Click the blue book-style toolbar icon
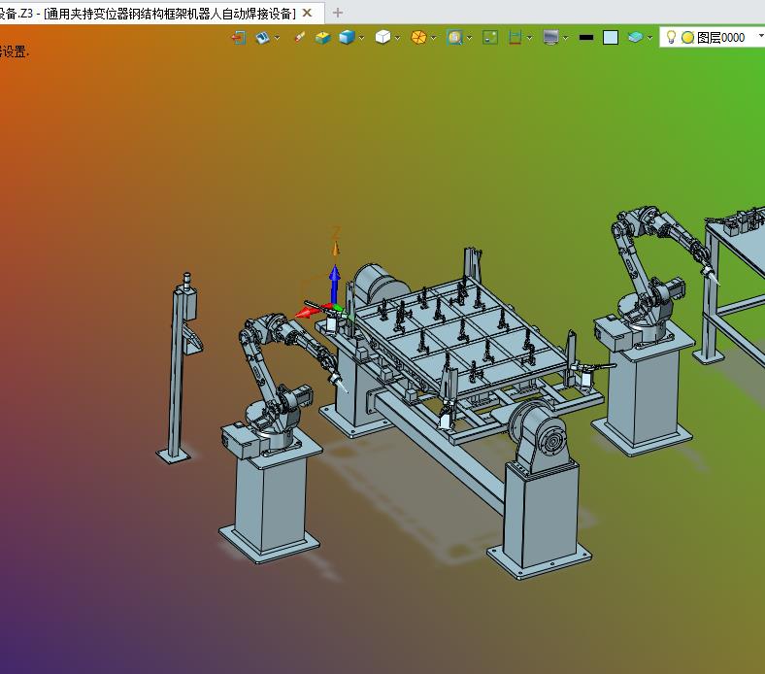 point(262,38)
